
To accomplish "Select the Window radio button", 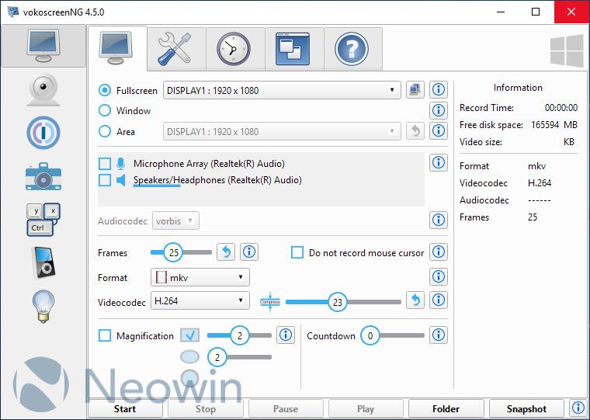I will 105,111.
